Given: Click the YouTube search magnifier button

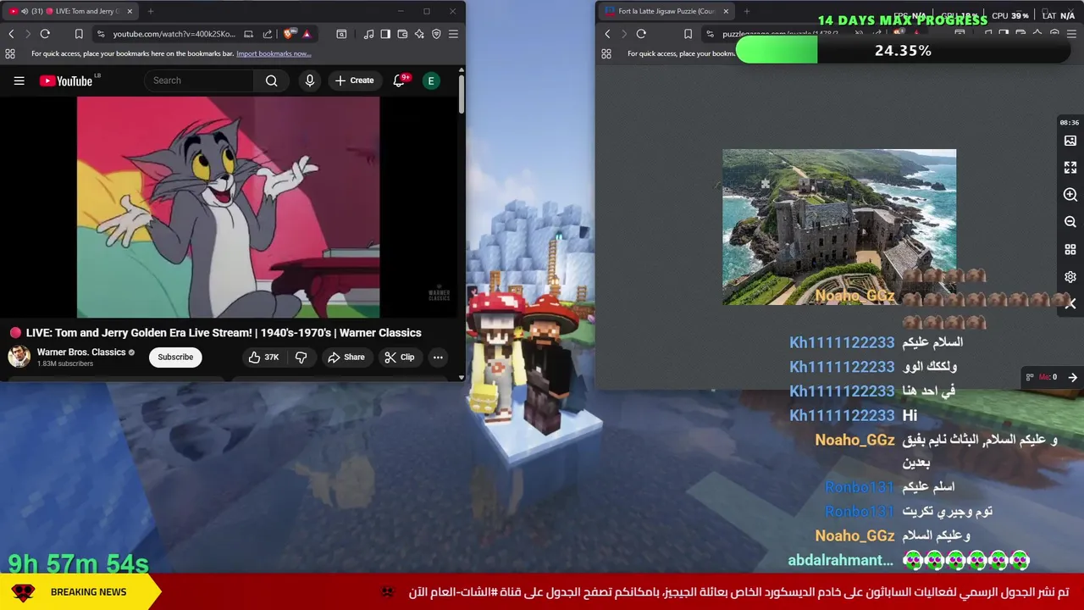Looking at the screenshot, I should (271, 80).
